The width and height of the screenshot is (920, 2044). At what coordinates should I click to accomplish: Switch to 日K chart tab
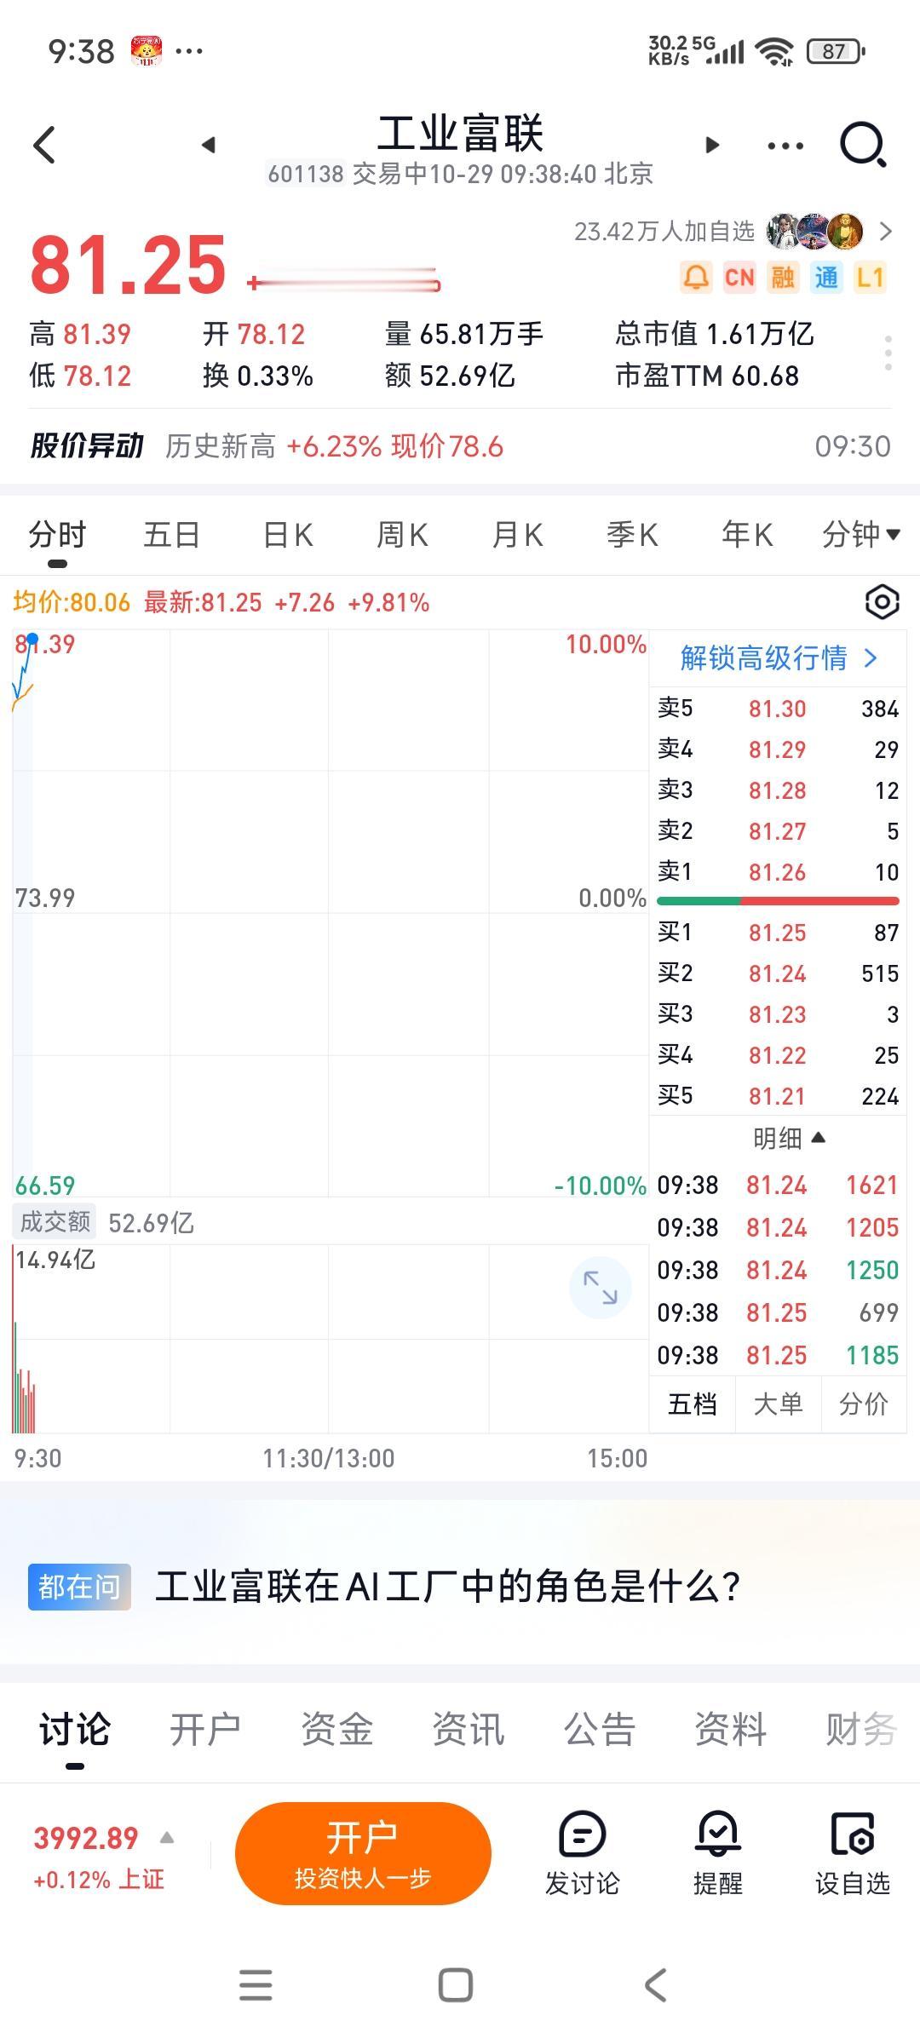(288, 535)
